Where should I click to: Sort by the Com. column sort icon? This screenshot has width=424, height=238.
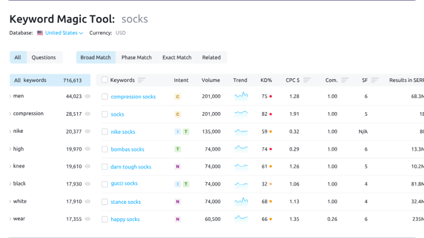click(x=345, y=80)
